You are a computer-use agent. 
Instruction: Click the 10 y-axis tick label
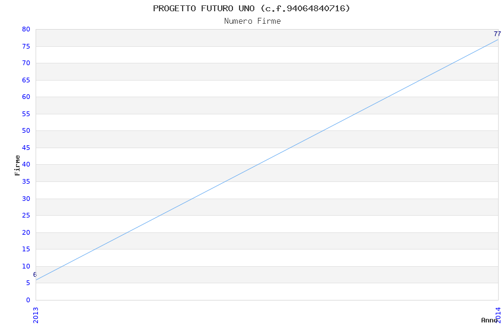click(x=26, y=266)
